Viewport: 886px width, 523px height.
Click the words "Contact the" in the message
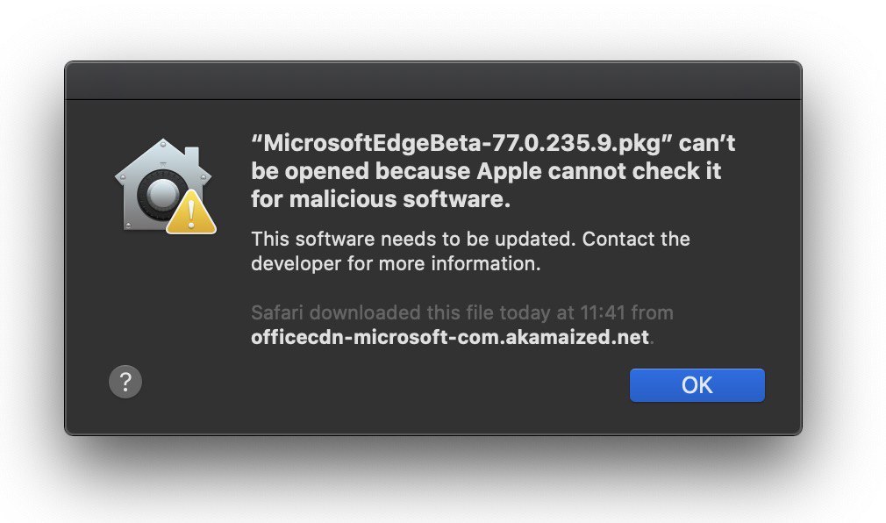click(636, 239)
